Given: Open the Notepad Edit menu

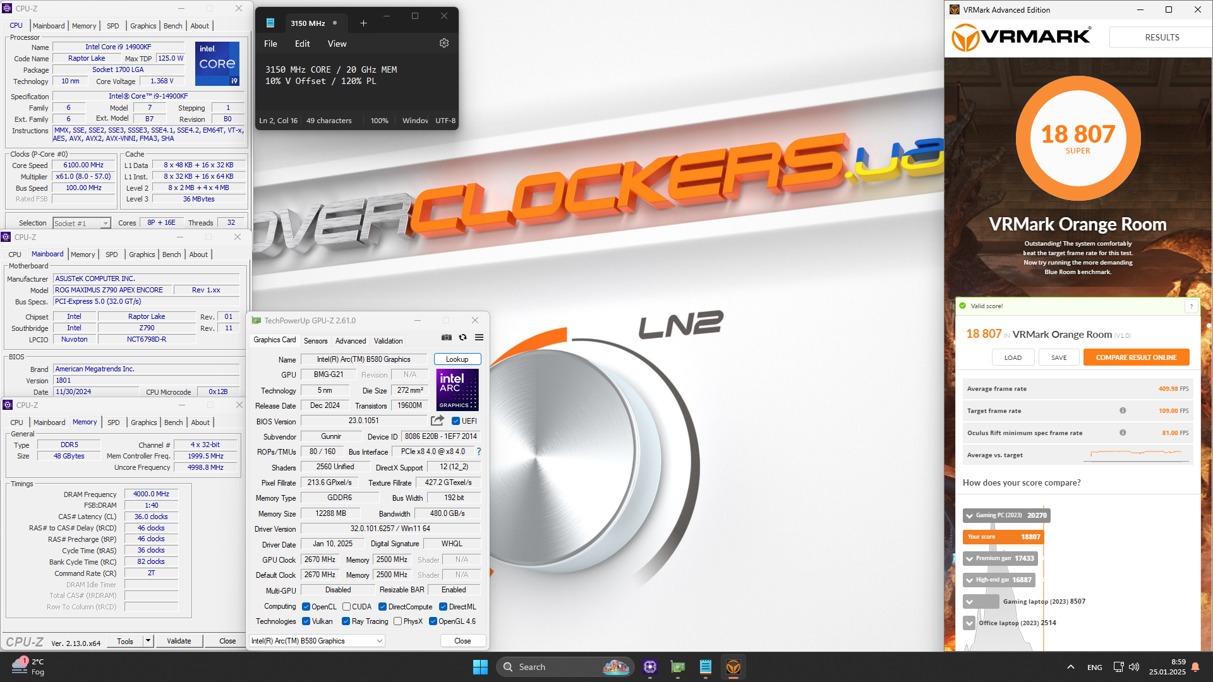Looking at the screenshot, I should click(302, 44).
